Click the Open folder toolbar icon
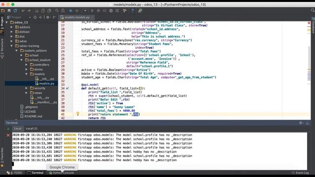Screen dimensions: 315x177 click(3, 11)
